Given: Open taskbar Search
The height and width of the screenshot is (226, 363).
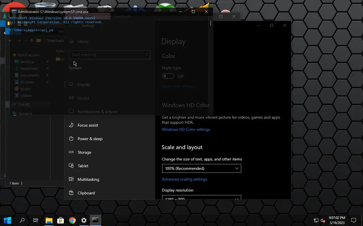Looking at the screenshot, I should (x=22, y=220).
